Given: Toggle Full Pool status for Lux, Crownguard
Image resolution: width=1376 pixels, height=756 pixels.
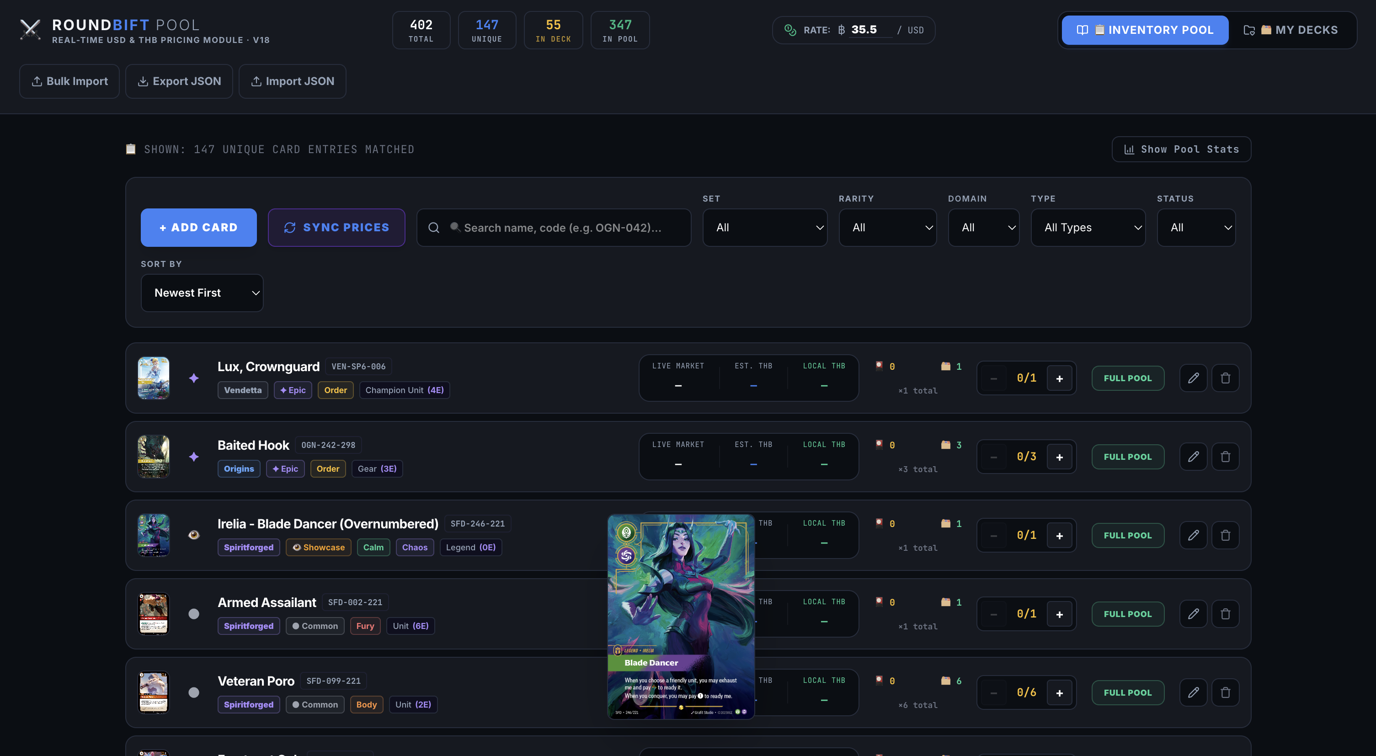Looking at the screenshot, I should pyautogui.click(x=1128, y=378).
